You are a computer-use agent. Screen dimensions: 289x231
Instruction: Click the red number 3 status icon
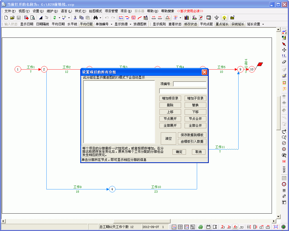click(229, 227)
